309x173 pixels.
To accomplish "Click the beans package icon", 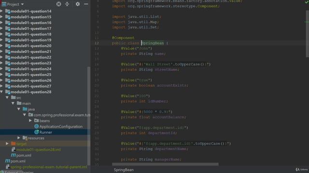I will pyautogui.click(x=37, y=121).
